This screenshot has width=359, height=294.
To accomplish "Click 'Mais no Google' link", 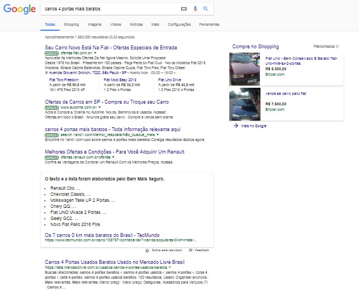I will (254, 126).
